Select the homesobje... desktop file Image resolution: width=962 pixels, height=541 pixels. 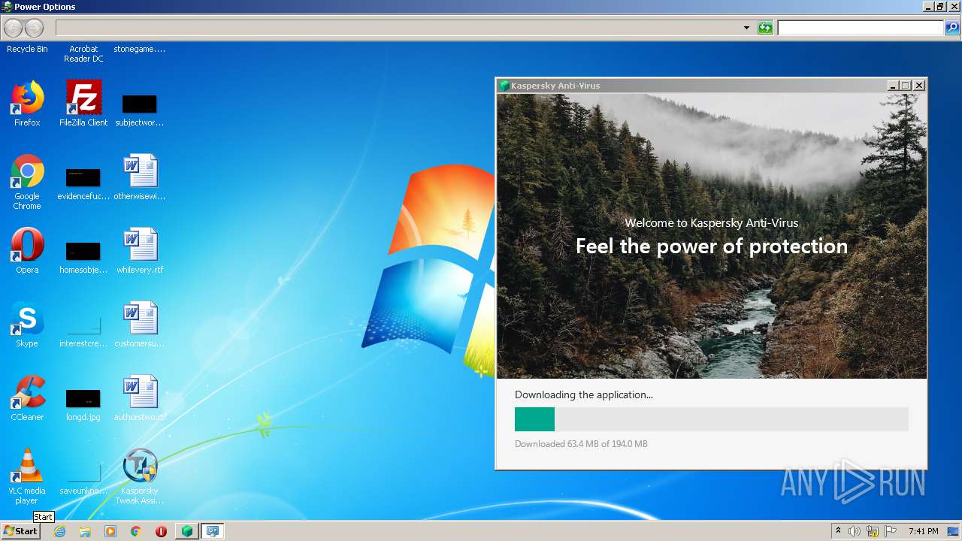(83, 257)
